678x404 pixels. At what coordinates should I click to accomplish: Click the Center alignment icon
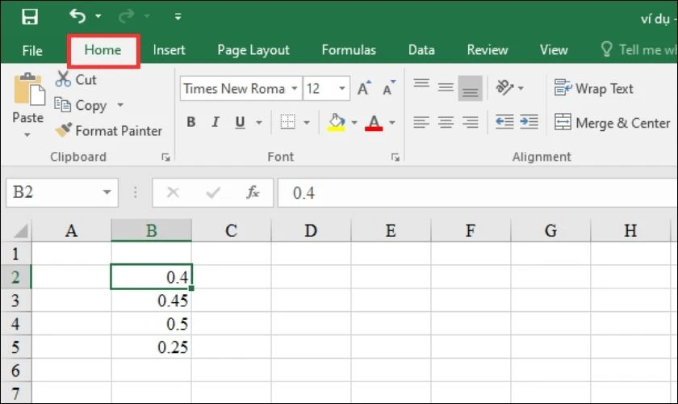pyautogui.click(x=446, y=123)
